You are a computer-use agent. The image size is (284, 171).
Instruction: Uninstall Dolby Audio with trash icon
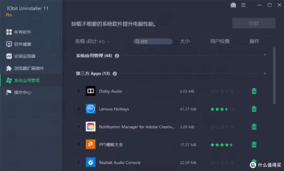(254, 91)
